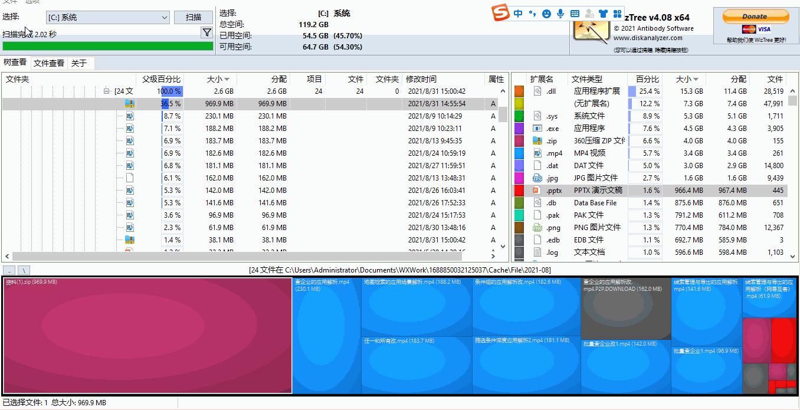The height and width of the screenshot is (410, 800).
Task: Select 资料(1).zip block in the treemap
Action: (147, 335)
